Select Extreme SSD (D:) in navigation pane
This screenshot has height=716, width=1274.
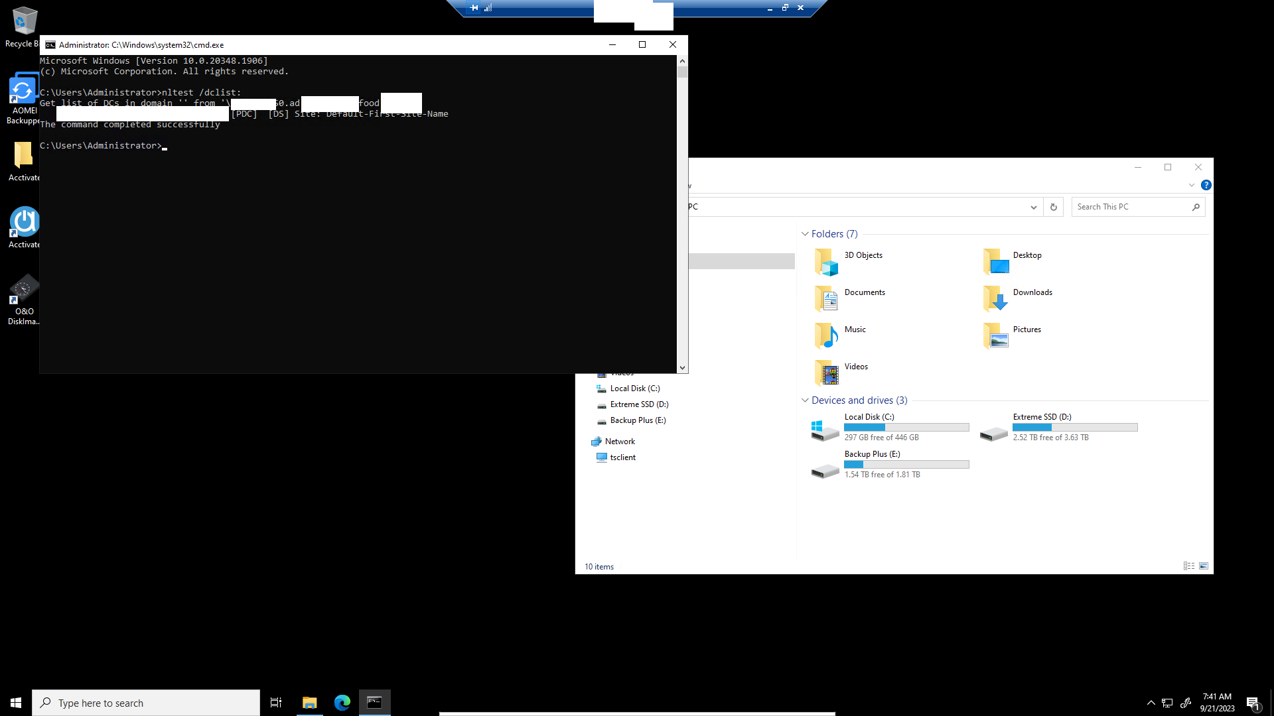[x=638, y=404]
